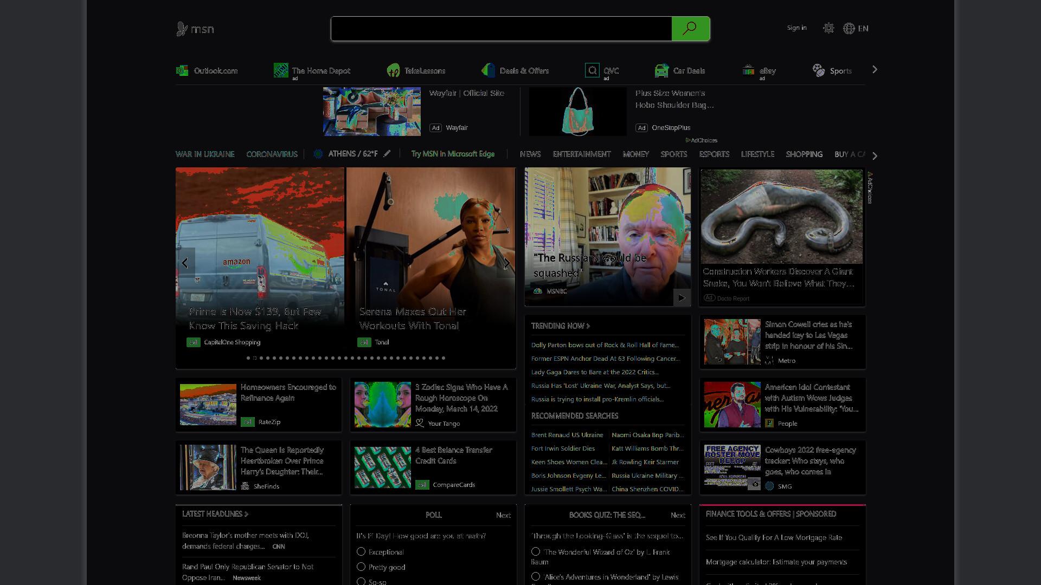Open the Entertainment tab
The height and width of the screenshot is (585, 1041).
(x=582, y=154)
